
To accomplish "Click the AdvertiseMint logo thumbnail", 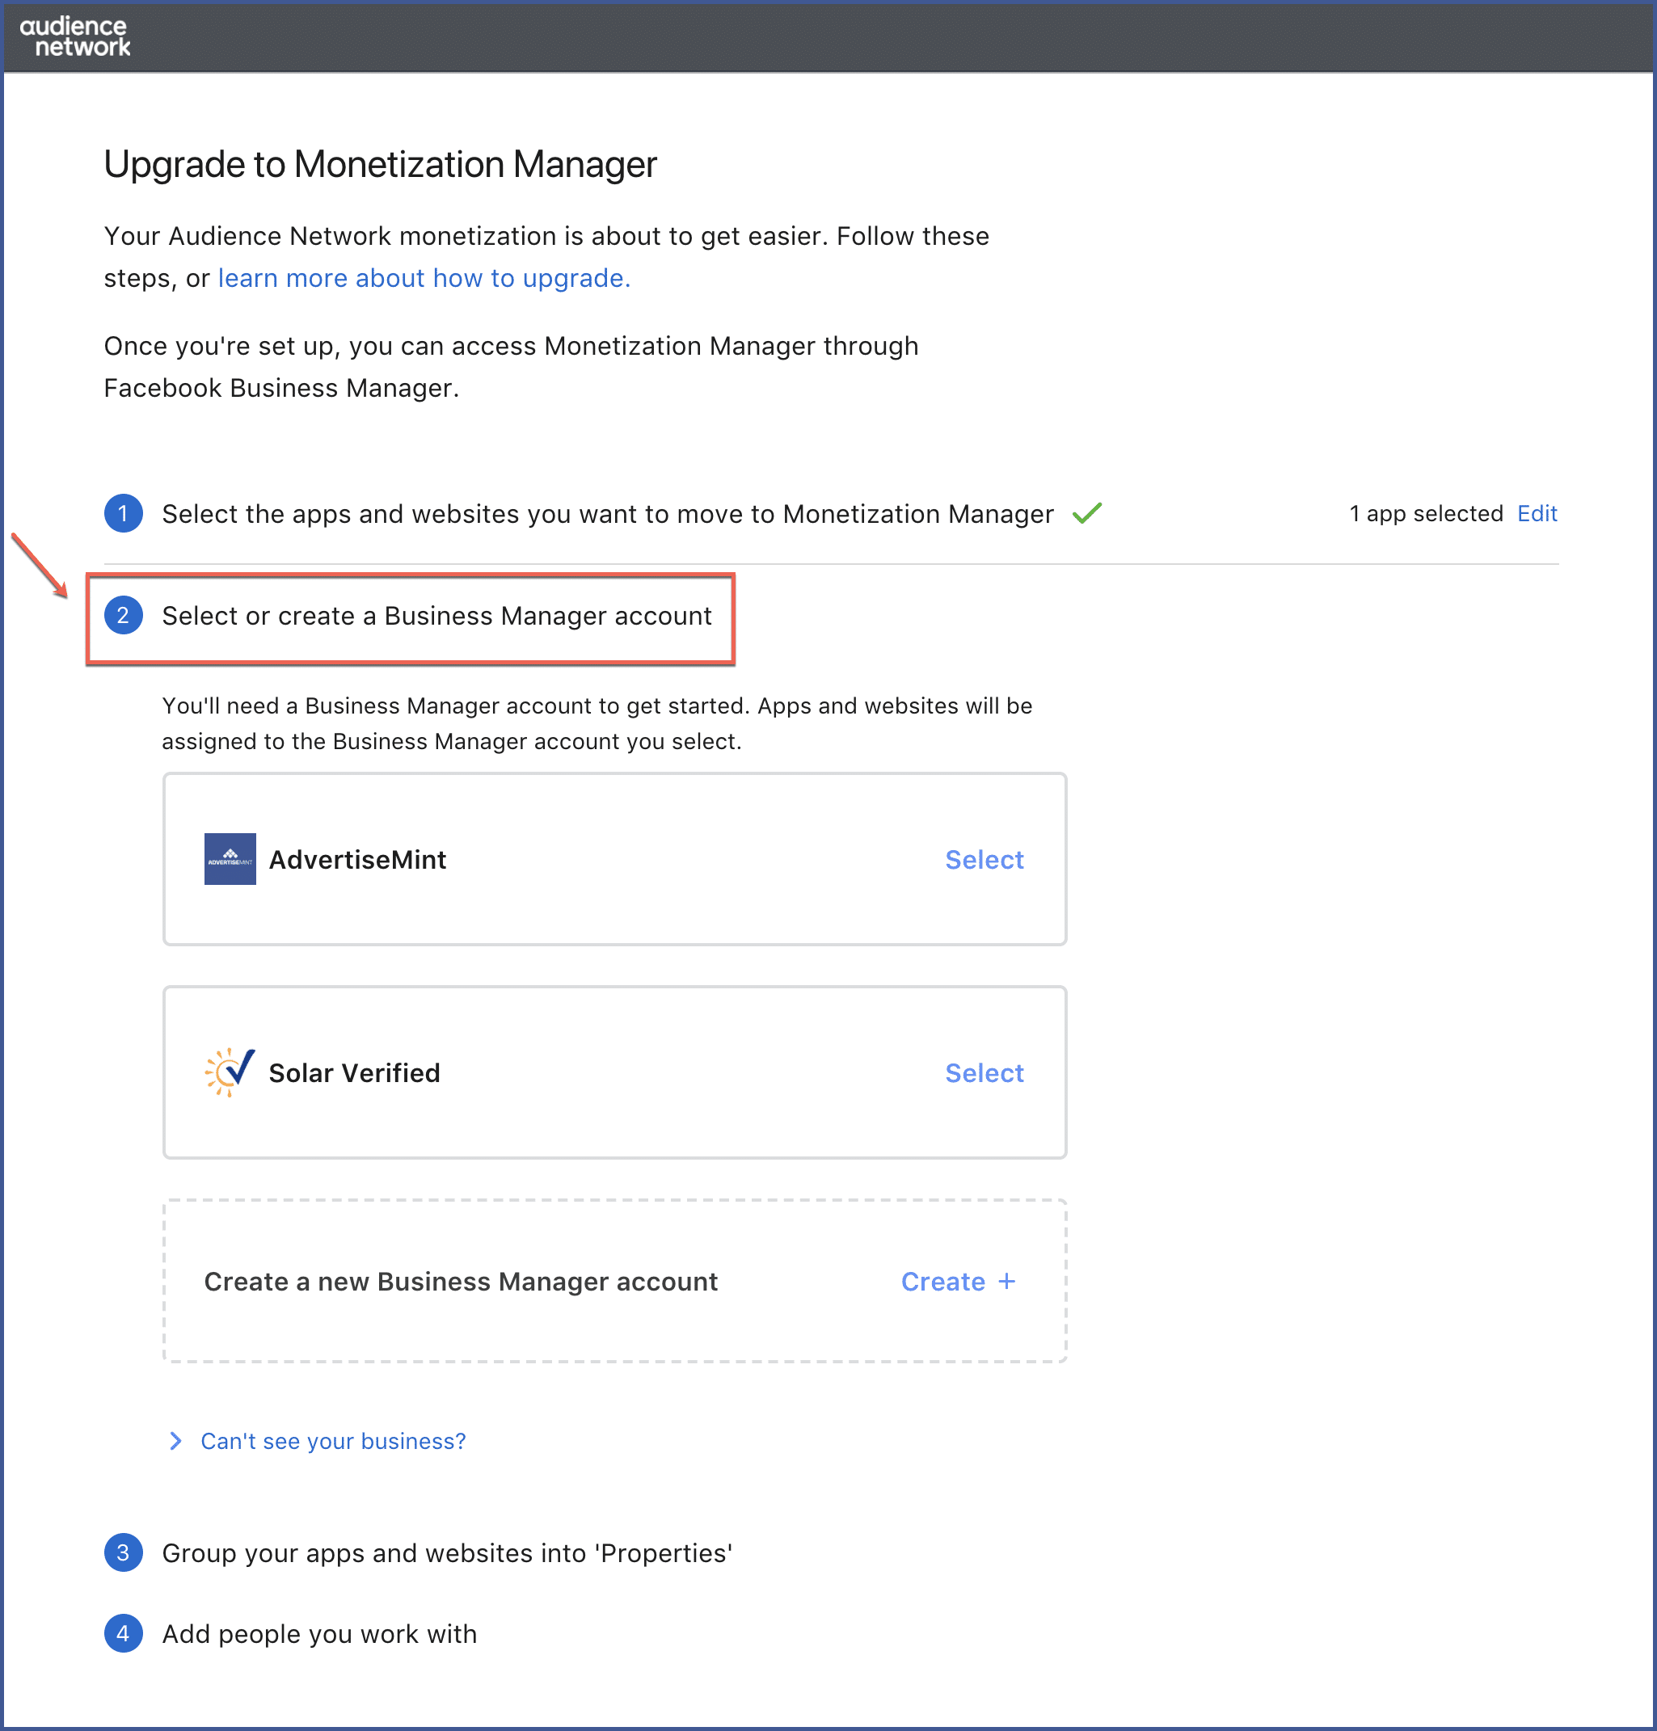I will 230,858.
